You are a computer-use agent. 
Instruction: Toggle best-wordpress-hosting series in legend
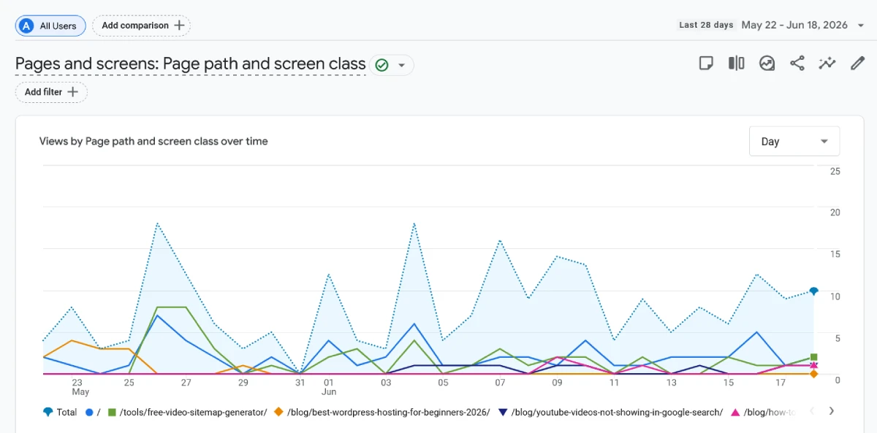click(382, 412)
